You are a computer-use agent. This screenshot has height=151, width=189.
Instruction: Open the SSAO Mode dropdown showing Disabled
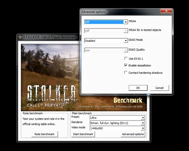pyautogui.click(x=106, y=41)
